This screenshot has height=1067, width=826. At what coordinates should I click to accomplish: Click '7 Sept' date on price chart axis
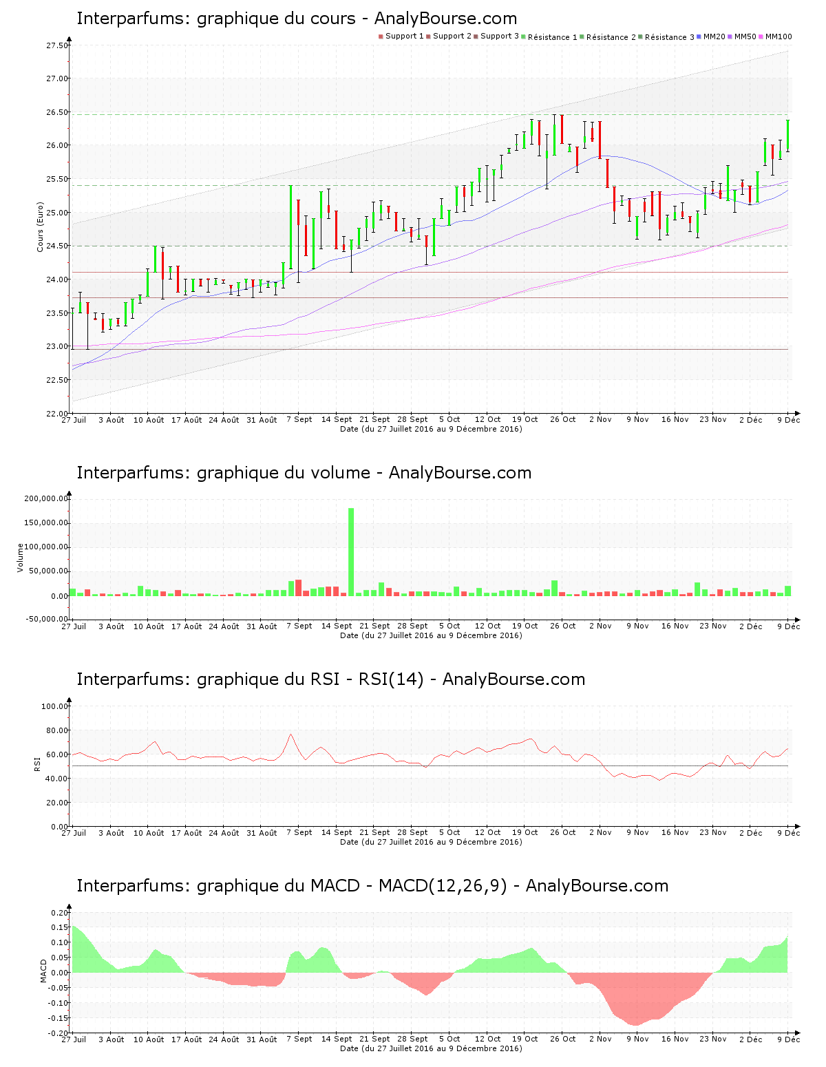299,419
